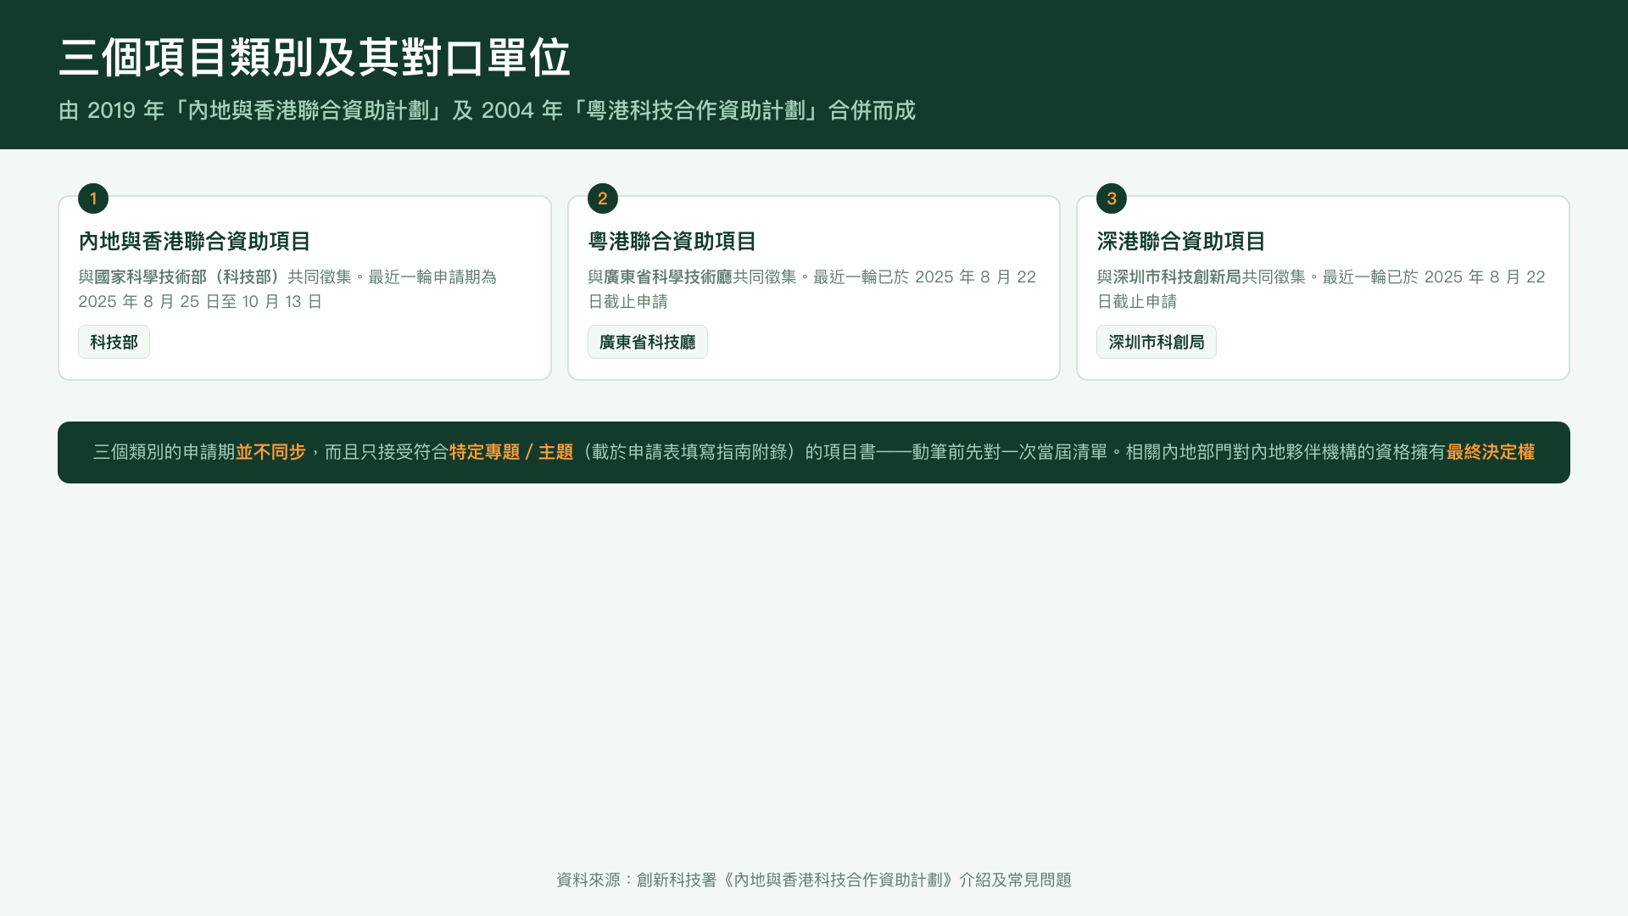This screenshot has height=916, width=1628.
Task: Click the date text 2025 年 8 月 25 日至 10 月 13 日
Action: coord(200,302)
